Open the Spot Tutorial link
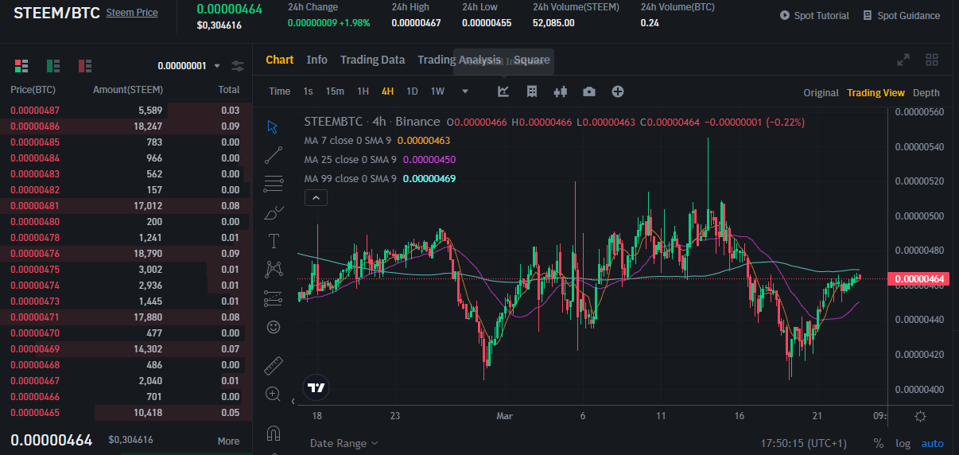Image resolution: width=959 pixels, height=455 pixels. (x=814, y=15)
